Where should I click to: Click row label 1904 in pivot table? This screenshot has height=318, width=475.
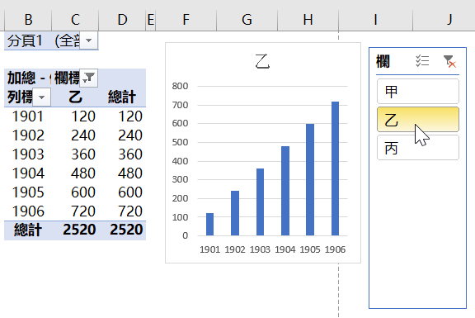click(28, 173)
